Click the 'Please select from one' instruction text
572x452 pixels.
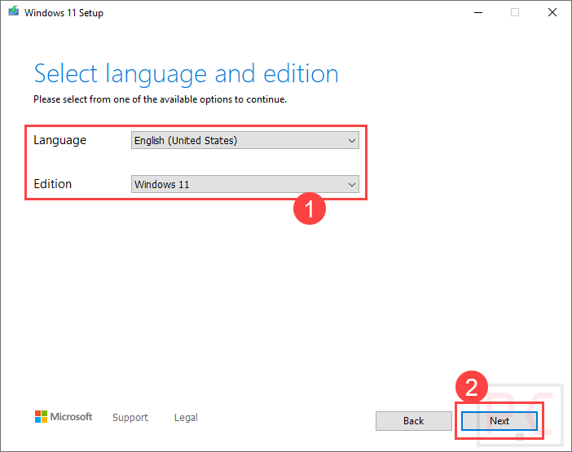[161, 99]
